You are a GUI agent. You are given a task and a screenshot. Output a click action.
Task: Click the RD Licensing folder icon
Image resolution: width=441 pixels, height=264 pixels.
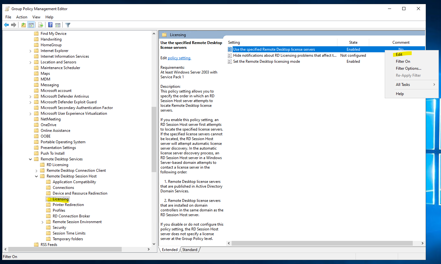[x=42, y=165]
